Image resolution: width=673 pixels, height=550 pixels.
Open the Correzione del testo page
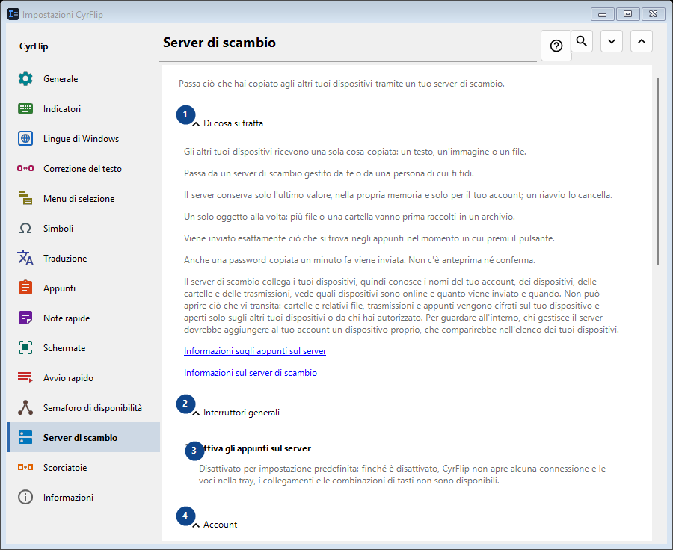[84, 168]
